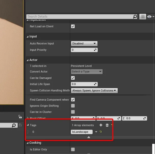Click the IsLandscape tag text field

pyautogui.click(x=82, y=132)
